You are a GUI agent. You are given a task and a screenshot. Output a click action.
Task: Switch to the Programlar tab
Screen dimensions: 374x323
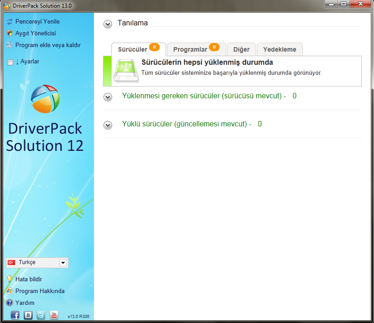[x=196, y=49]
